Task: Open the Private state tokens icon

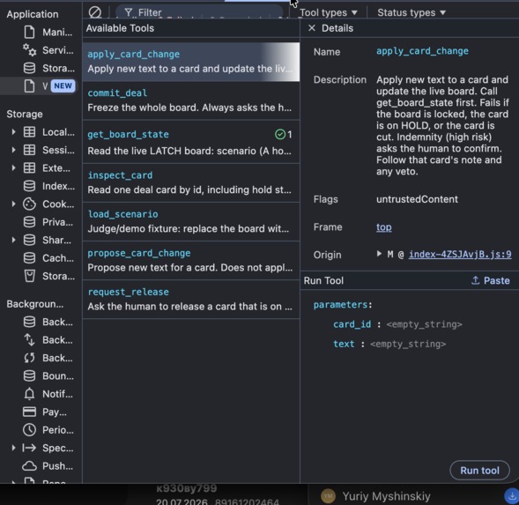Action: (x=29, y=221)
